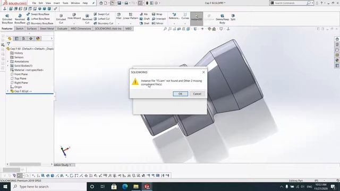
Task: Click the Windows taskbar search box
Action: [x=48, y=186]
